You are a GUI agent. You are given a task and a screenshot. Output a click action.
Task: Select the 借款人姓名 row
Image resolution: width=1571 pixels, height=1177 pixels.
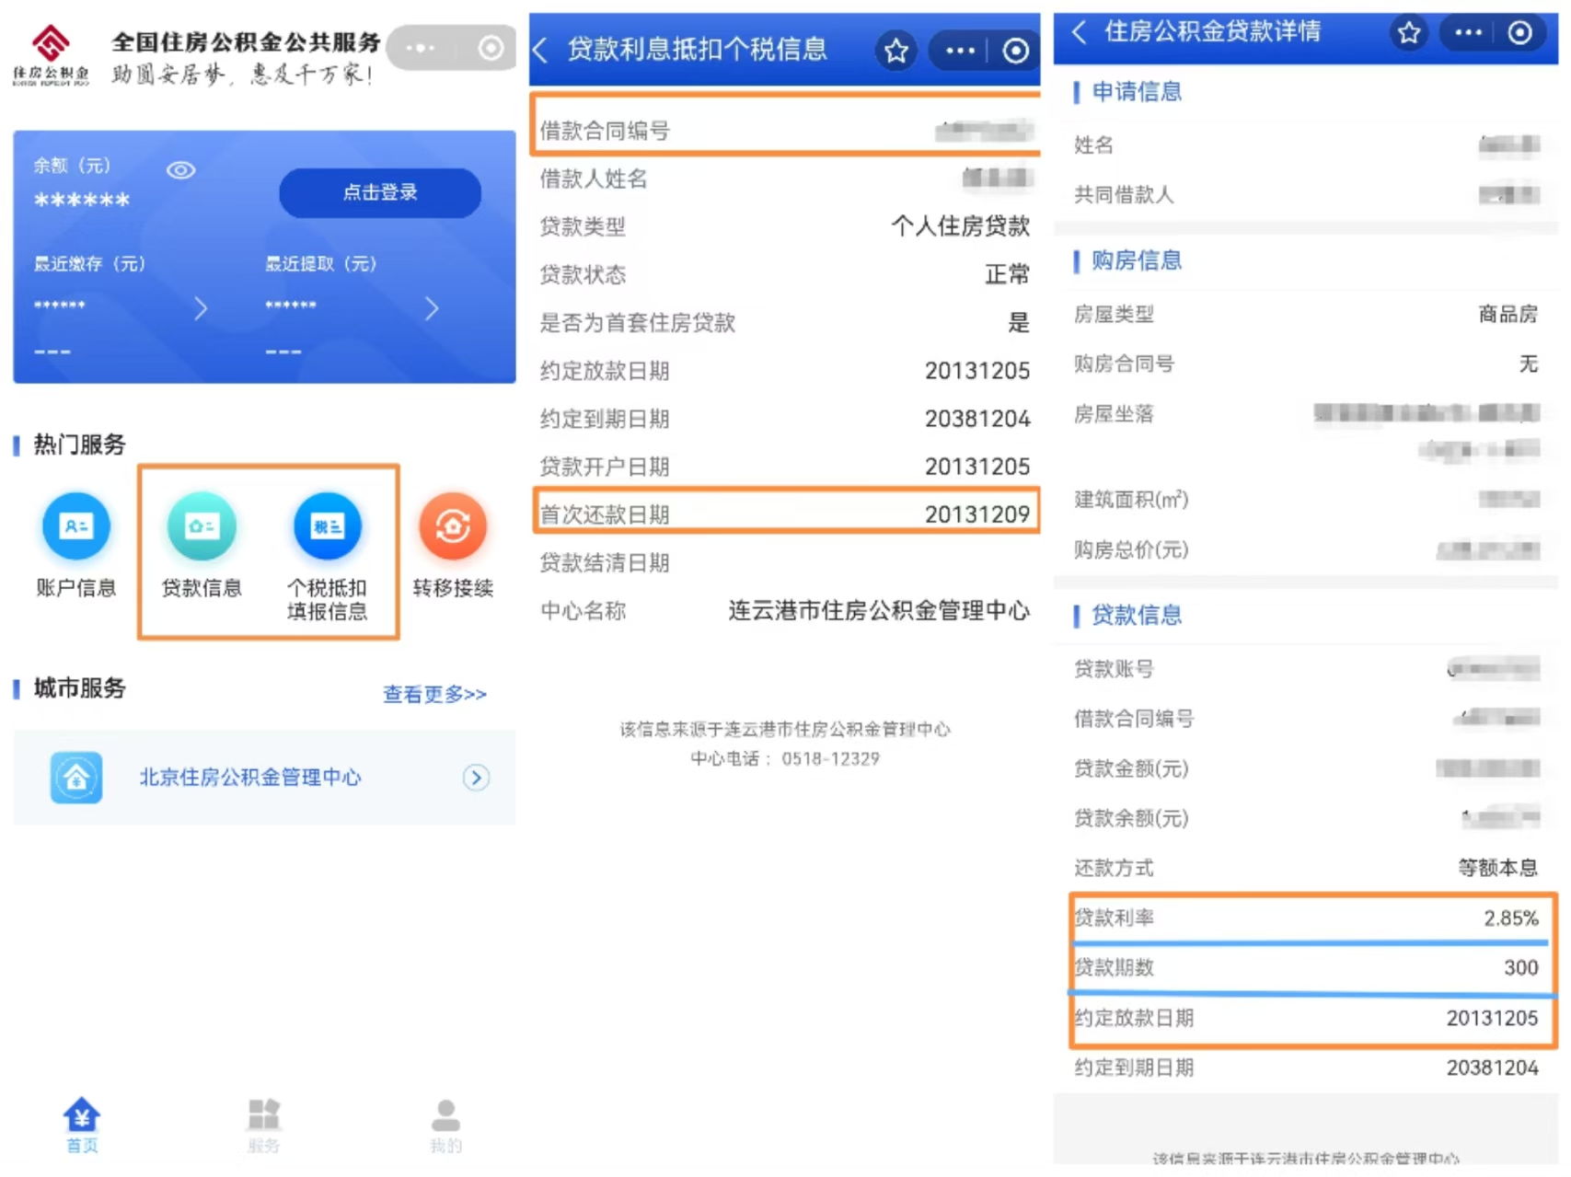[785, 179]
